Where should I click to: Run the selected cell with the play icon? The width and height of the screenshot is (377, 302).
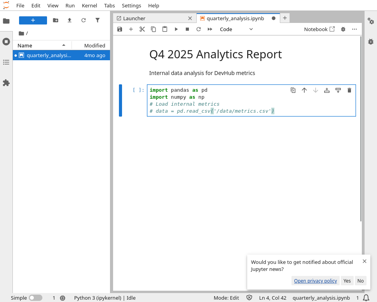176,29
